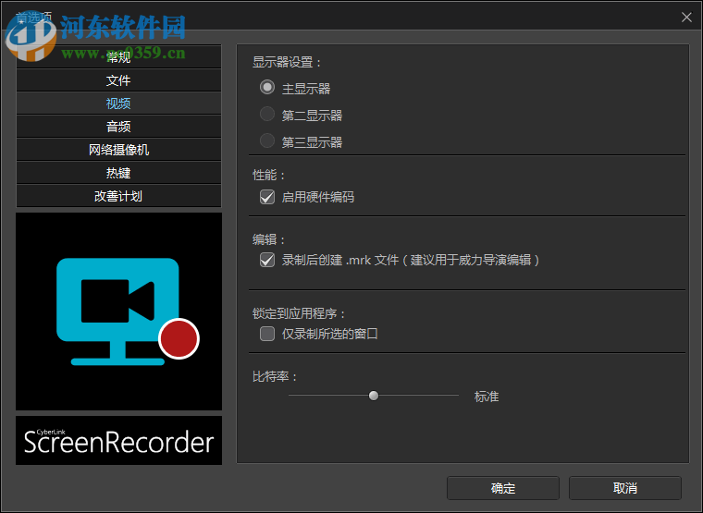The height and width of the screenshot is (513, 703).
Task: Click the 取消 button
Action: tap(625, 488)
